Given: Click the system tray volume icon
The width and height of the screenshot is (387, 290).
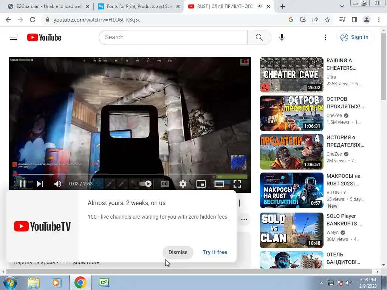Looking at the screenshot, I should point(349,283).
